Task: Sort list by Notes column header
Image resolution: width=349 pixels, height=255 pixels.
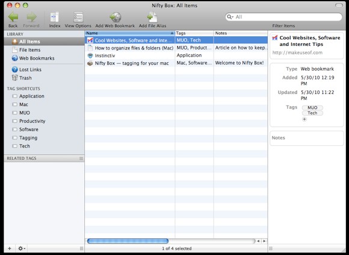Action: point(241,33)
